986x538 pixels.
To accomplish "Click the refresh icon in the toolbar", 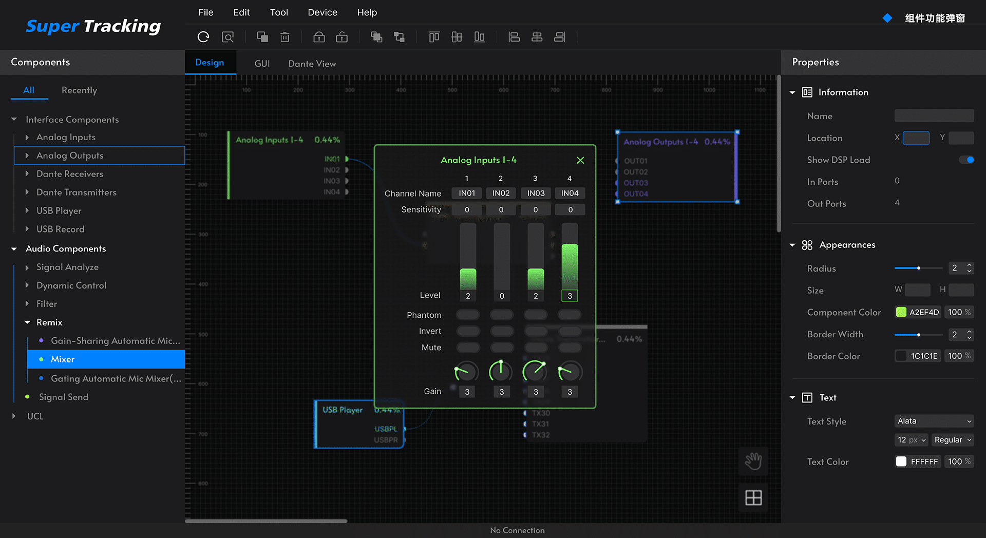I will click(203, 37).
